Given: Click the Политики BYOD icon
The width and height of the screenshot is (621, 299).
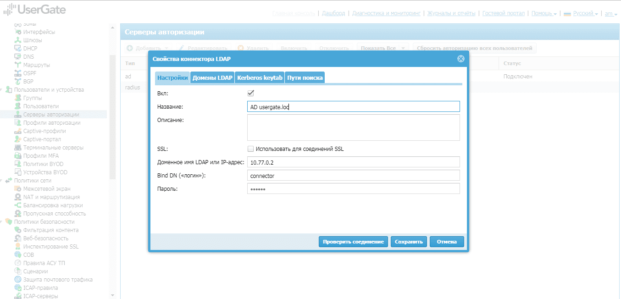Looking at the screenshot, I should pos(18,164).
